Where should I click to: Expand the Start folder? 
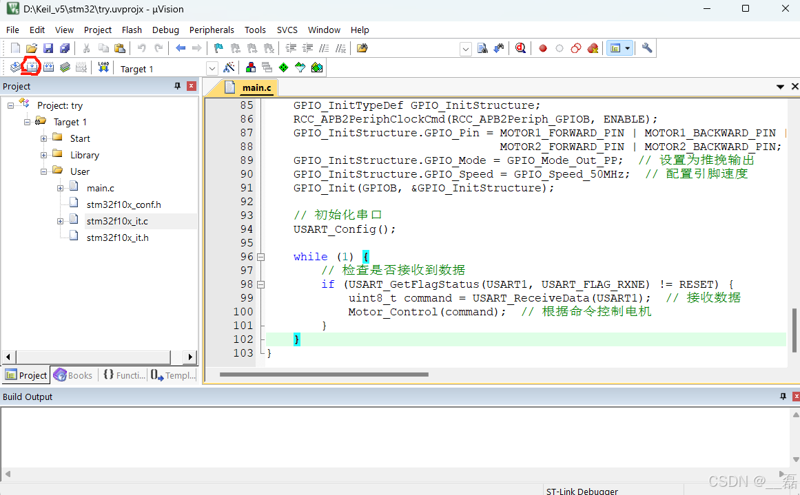click(x=44, y=138)
